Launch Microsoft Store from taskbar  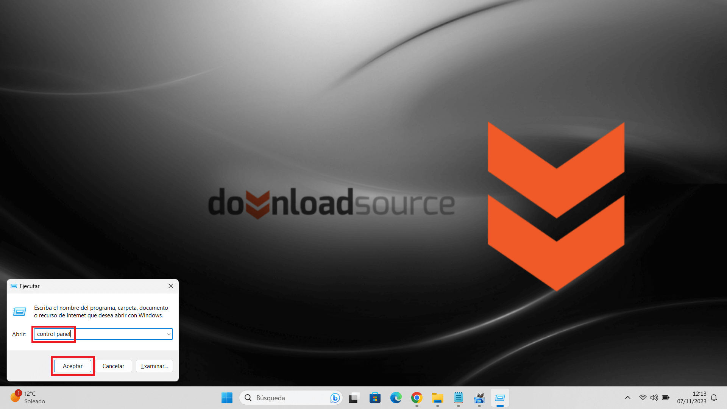[375, 398]
